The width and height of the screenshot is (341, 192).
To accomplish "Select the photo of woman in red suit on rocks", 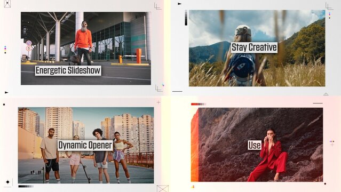I will coord(257,145).
